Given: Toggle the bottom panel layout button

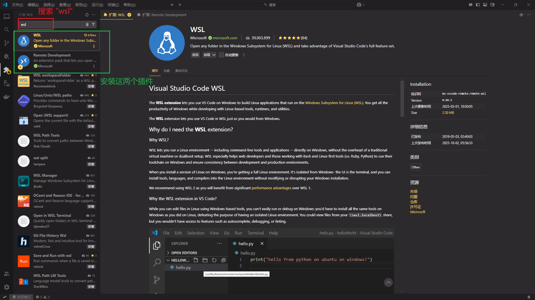Looking at the screenshot, I should click(485, 5).
